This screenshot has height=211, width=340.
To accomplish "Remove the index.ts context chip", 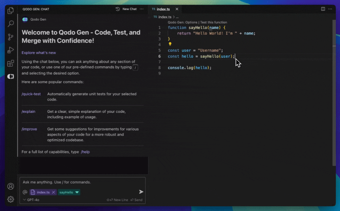I will tap(53, 192).
